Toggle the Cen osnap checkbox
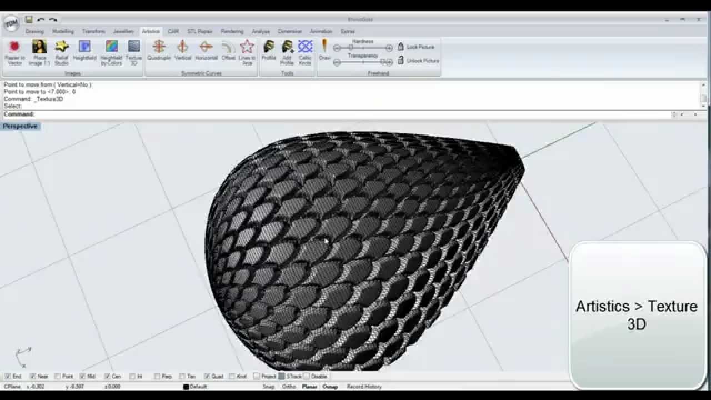The height and width of the screenshot is (400, 711). (107, 376)
